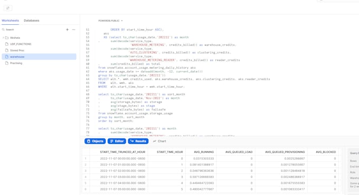Click AVG_RUNNING value 0.480042777667
Image resolution: width=359 pixels, height=195 pixels.
[x=202, y=189]
